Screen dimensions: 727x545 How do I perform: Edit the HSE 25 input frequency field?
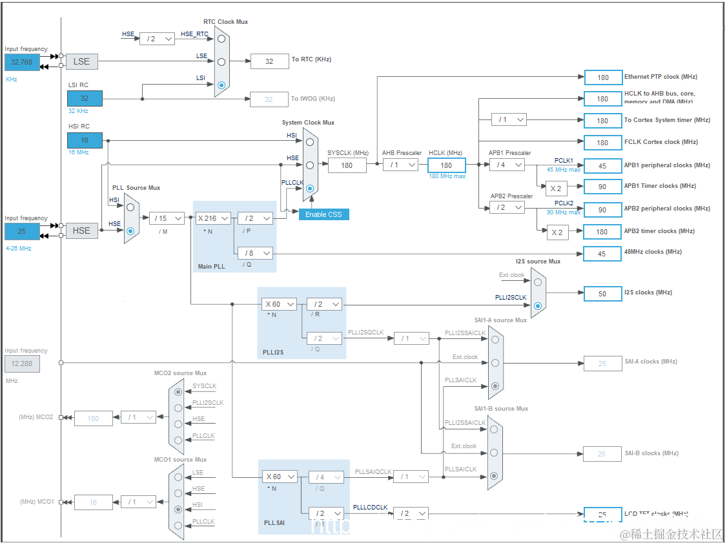click(22, 231)
